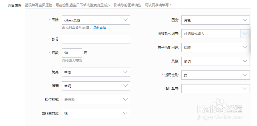
Task: Click the 点击申请 brand application link
Action: [99, 28]
